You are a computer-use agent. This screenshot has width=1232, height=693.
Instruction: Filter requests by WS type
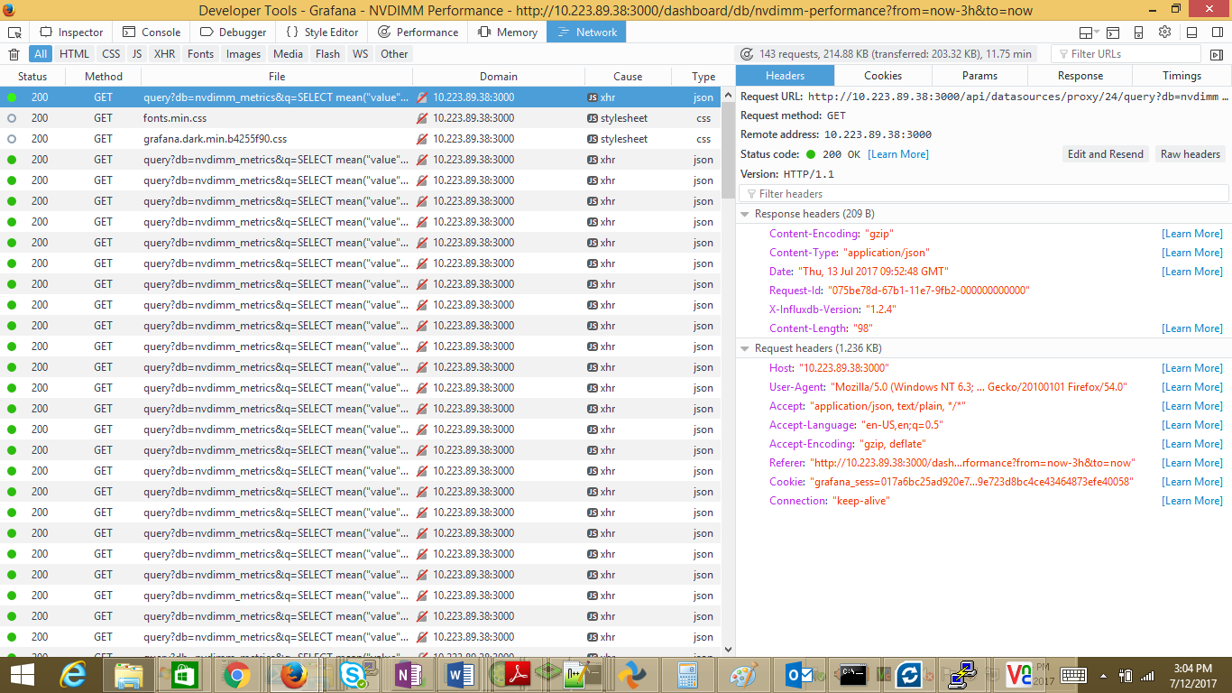pos(361,54)
